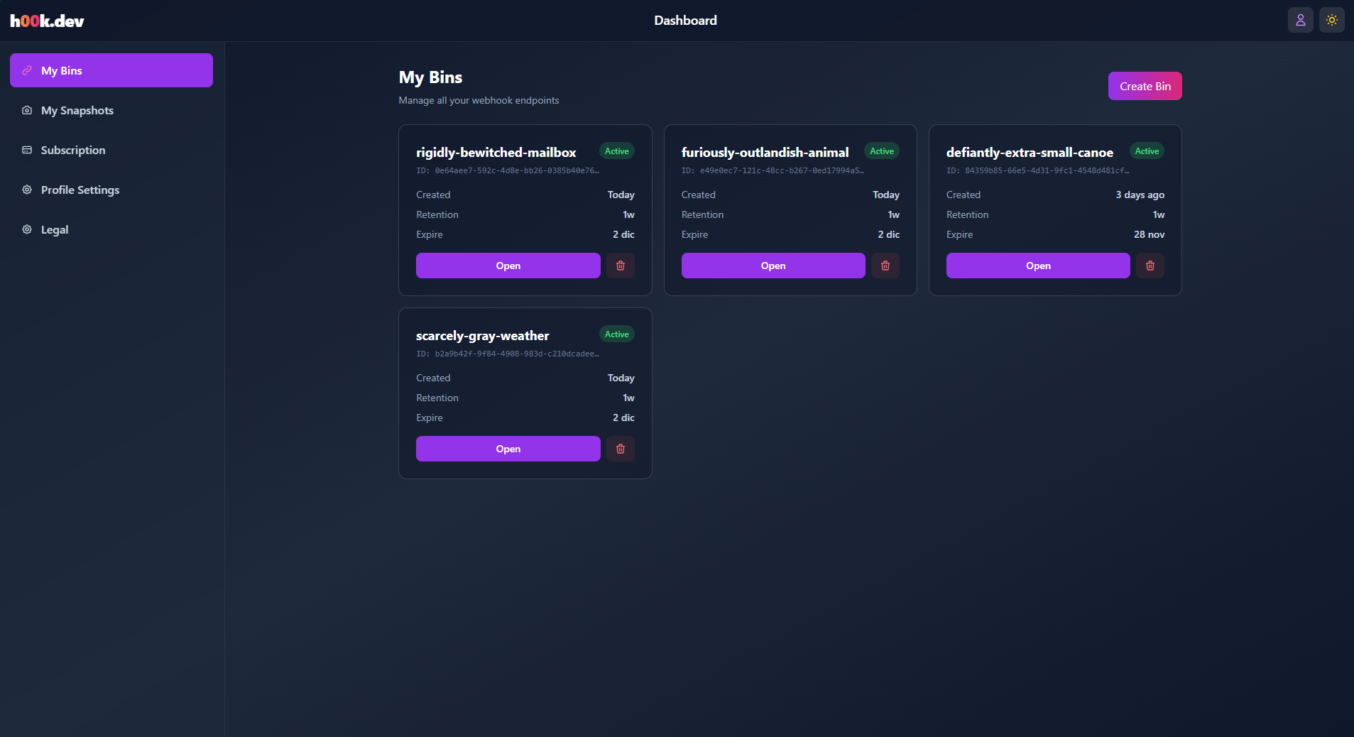Toggle the theme with the sun icon
The width and height of the screenshot is (1354, 737).
pos(1332,20)
